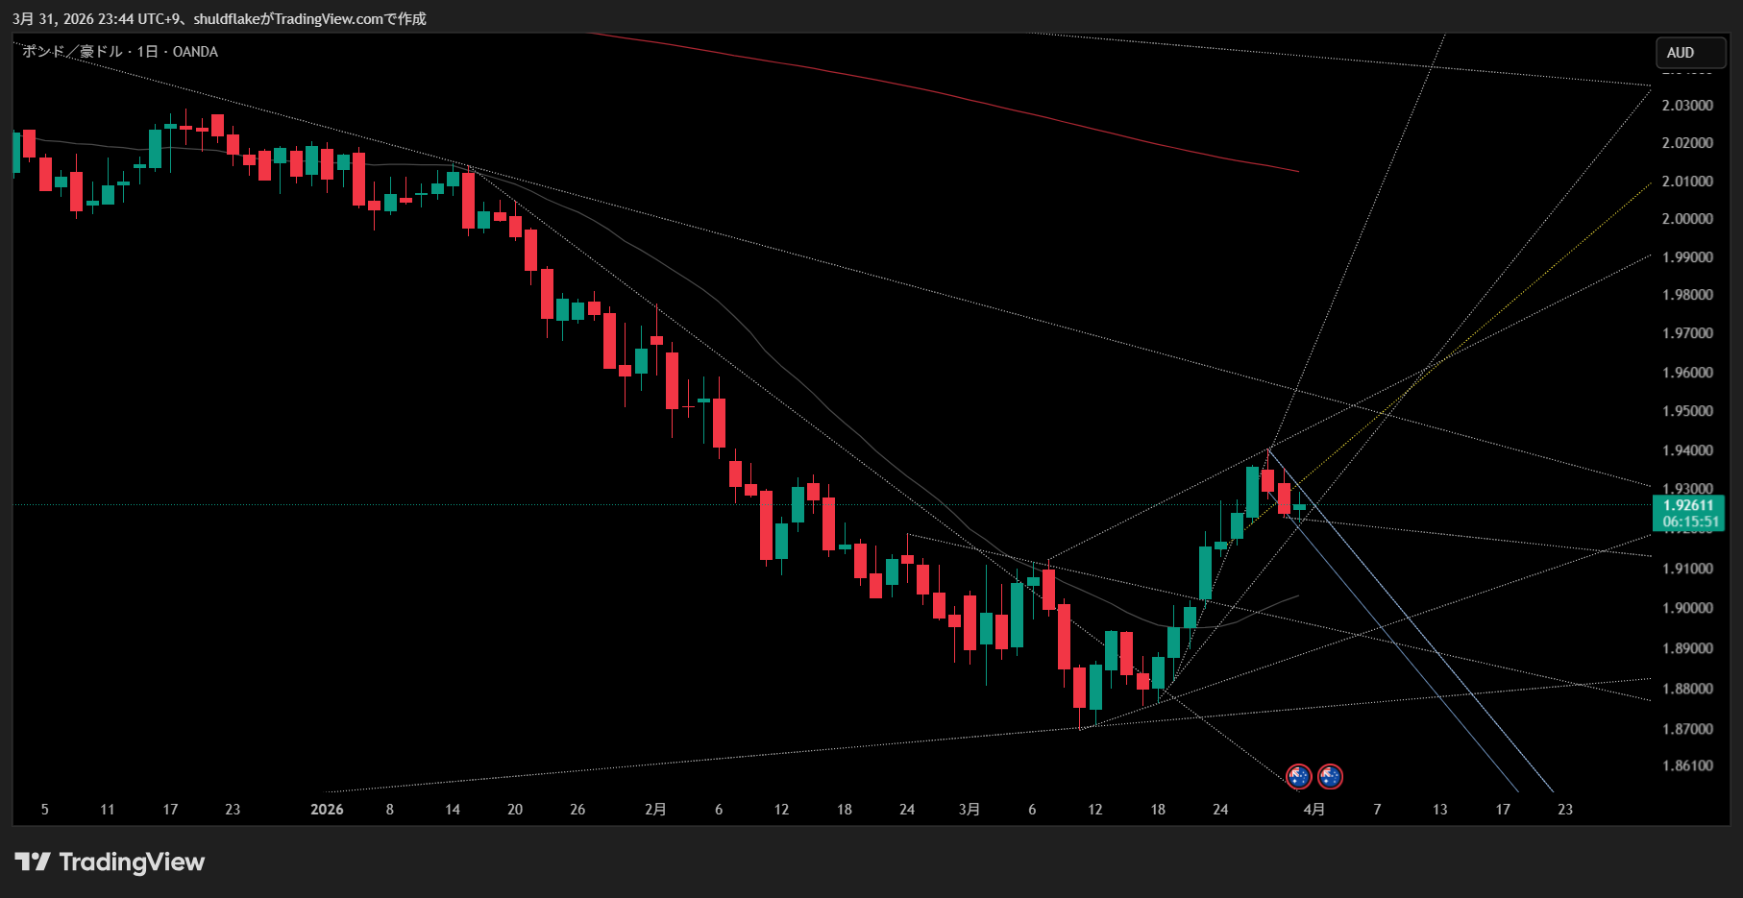1743x898 pixels.
Task: Select the 23 date label at axis right
Action: coord(1564,810)
